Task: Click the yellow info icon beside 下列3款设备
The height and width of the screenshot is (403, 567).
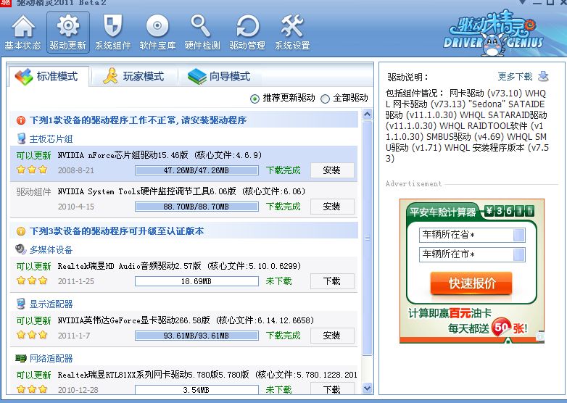Action: tap(21, 231)
